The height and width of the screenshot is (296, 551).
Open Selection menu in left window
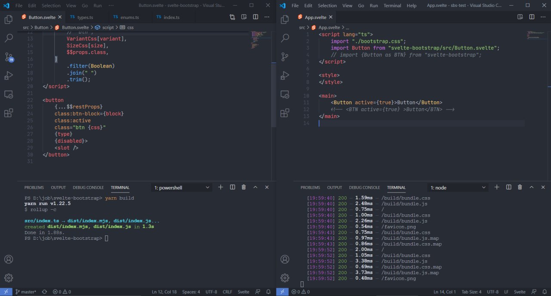(51, 6)
